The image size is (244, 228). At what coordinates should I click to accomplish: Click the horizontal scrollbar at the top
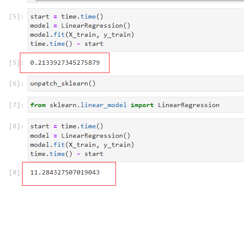140,0
